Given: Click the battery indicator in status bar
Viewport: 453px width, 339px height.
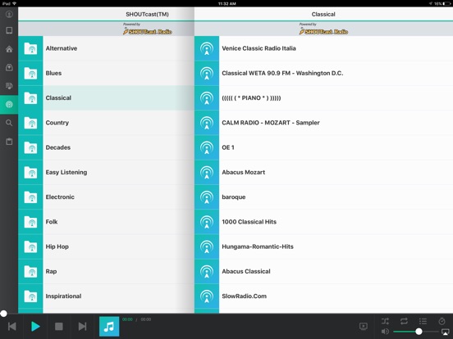Looking at the screenshot, I should [x=446, y=3].
